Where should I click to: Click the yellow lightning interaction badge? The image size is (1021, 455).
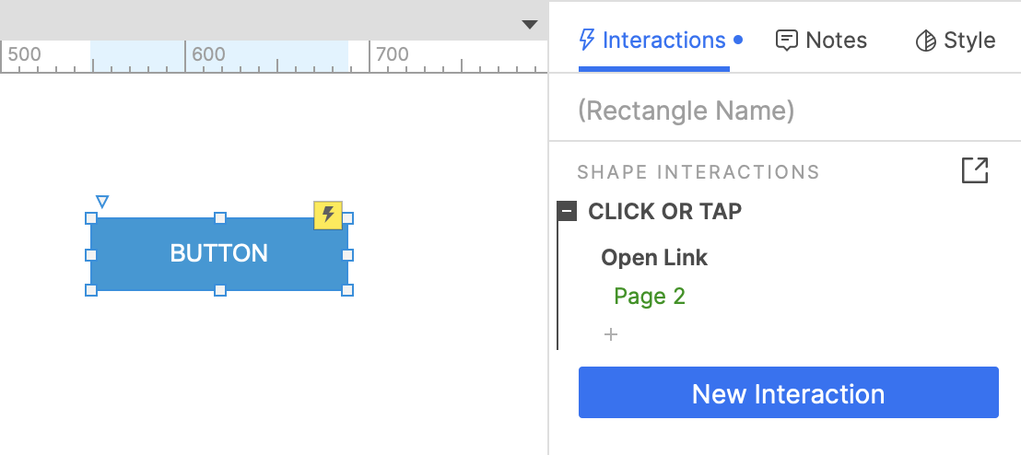tap(328, 216)
